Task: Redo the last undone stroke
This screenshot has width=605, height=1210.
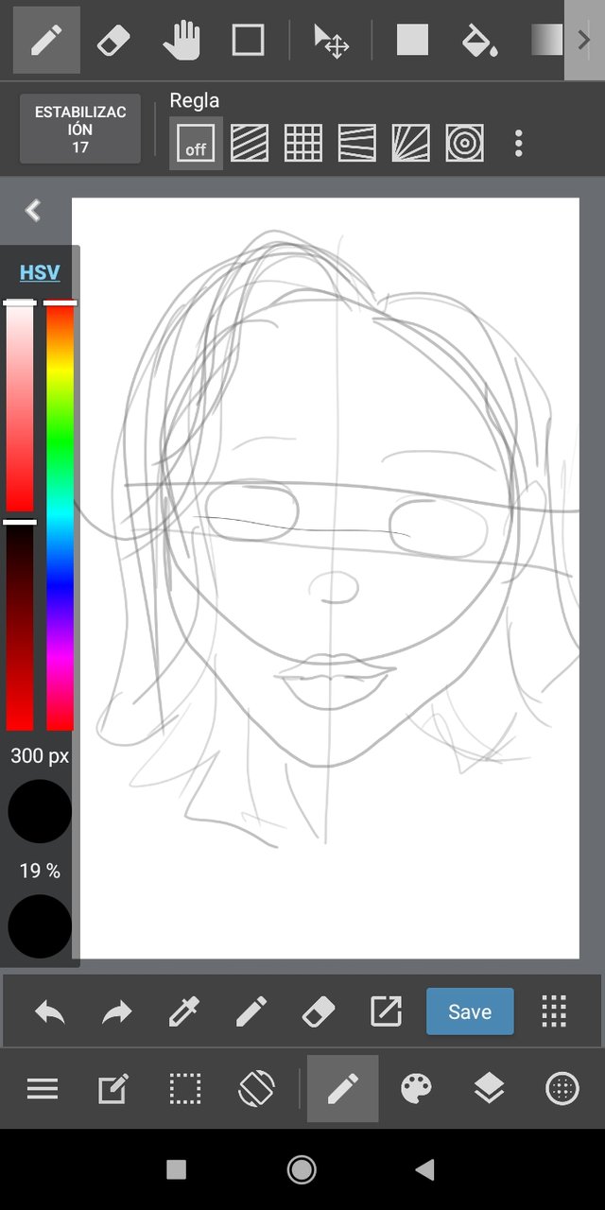Action: click(116, 1012)
